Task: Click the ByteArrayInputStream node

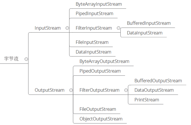Action: tap(98, 4)
